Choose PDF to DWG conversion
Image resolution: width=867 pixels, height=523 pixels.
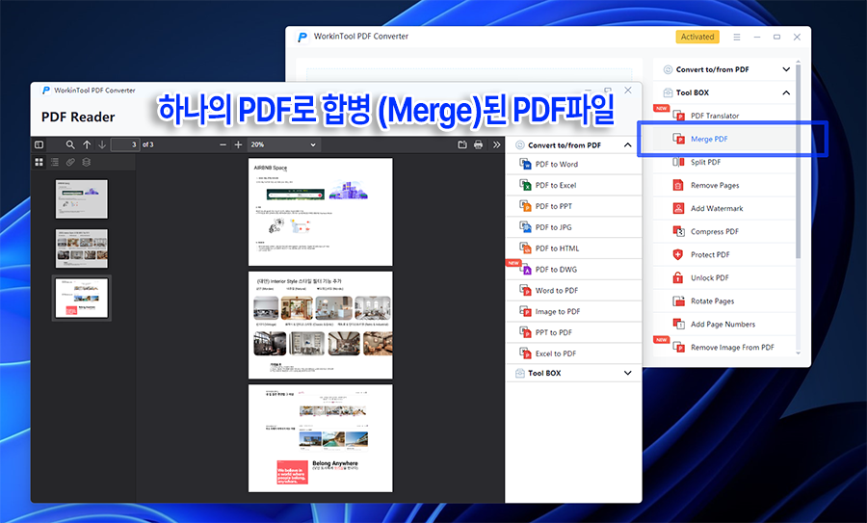coord(574,270)
